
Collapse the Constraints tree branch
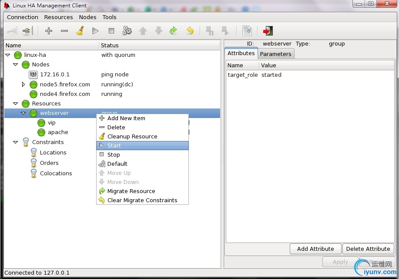pos(16,142)
